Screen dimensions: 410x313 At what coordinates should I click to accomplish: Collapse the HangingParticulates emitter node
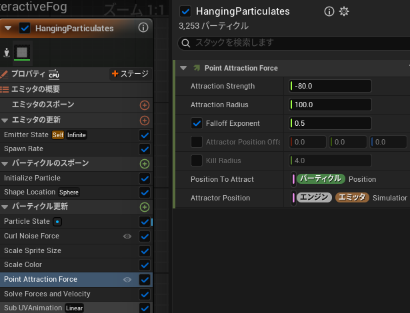tap(9, 28)
